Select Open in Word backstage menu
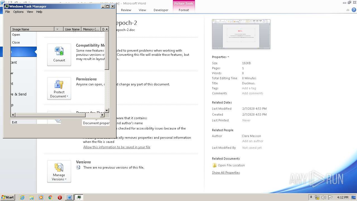Viewport: 357px width, 201px height. coord(16,35)
